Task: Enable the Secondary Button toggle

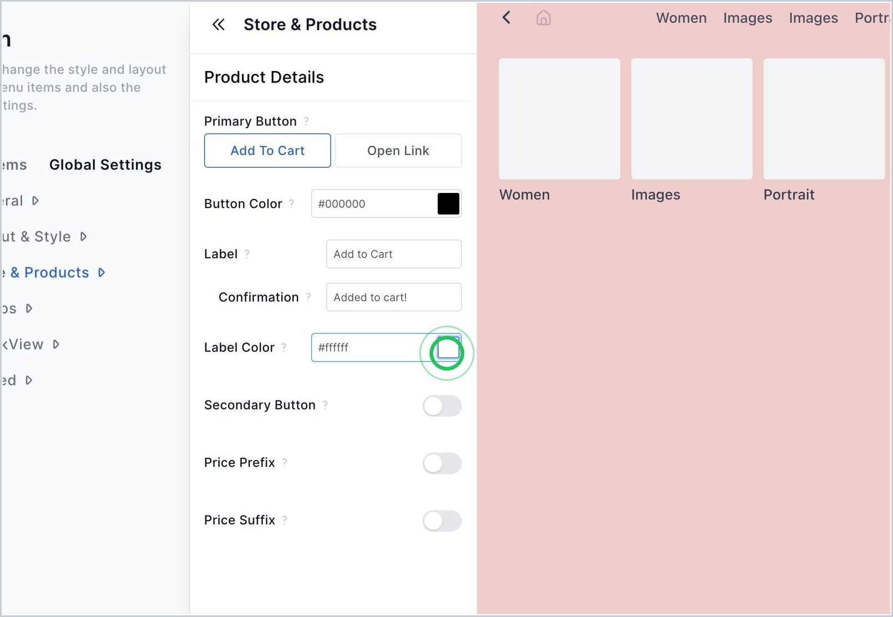Action: click(x=442, y=406)
